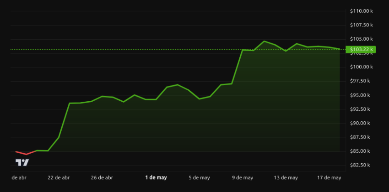The image size is (389, 192).
Task: Select the 9 de may date label
Action: click(x=243, y=178)
